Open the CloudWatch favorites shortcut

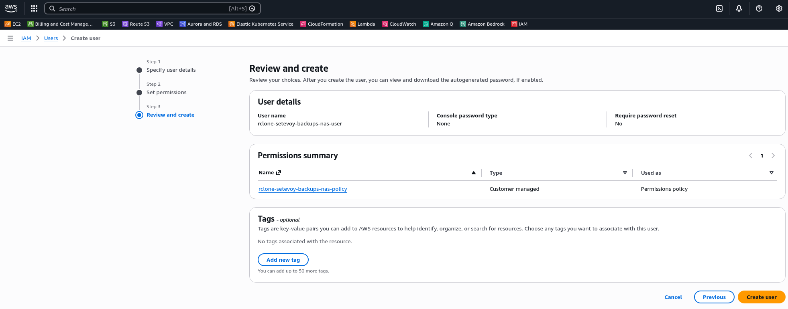(399, 24)
